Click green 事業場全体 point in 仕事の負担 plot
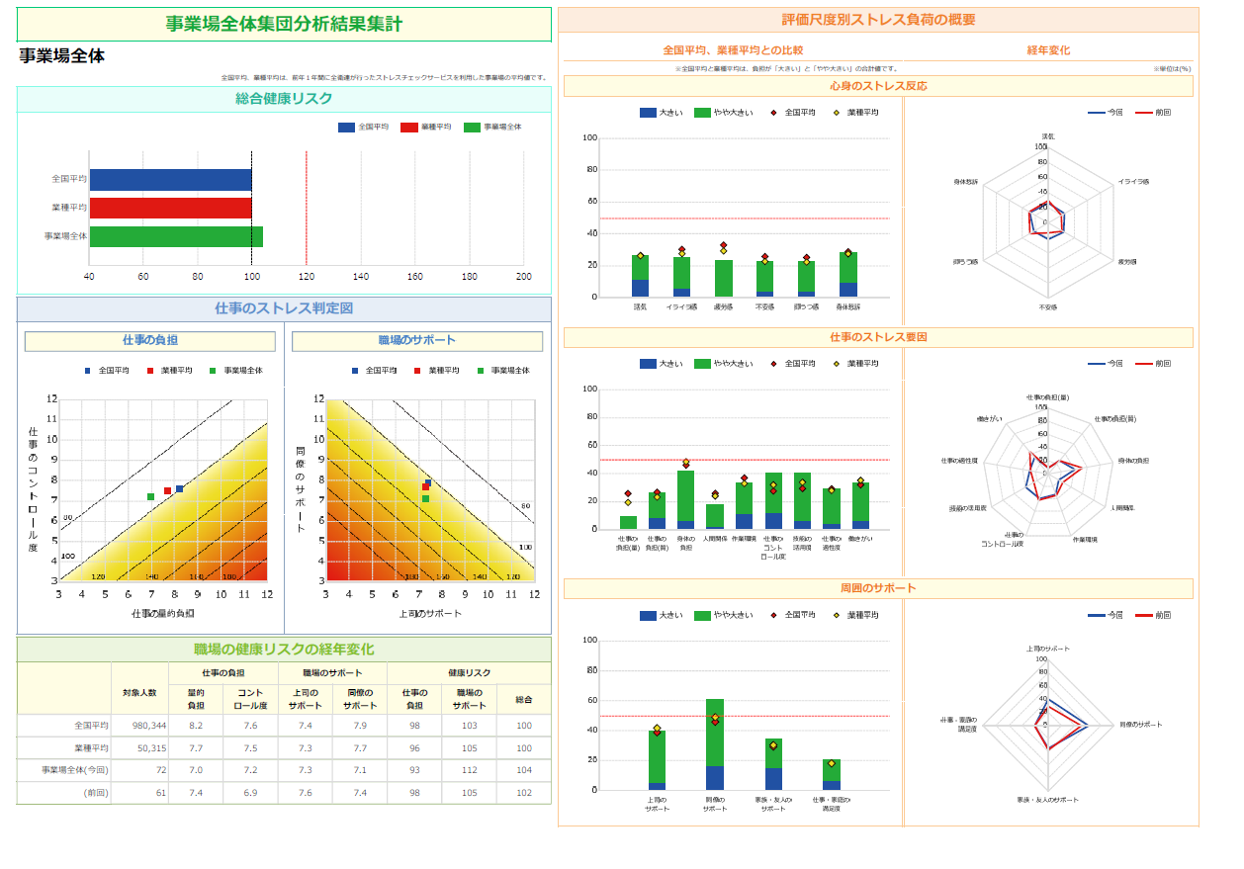 (150, 496)
